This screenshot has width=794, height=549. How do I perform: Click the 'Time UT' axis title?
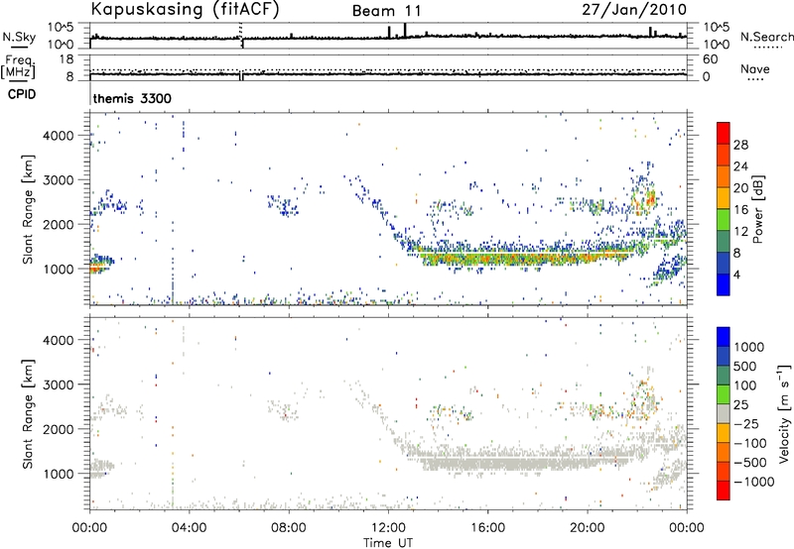point(388,543)
